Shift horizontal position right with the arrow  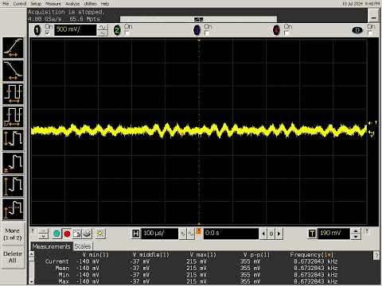279,234
